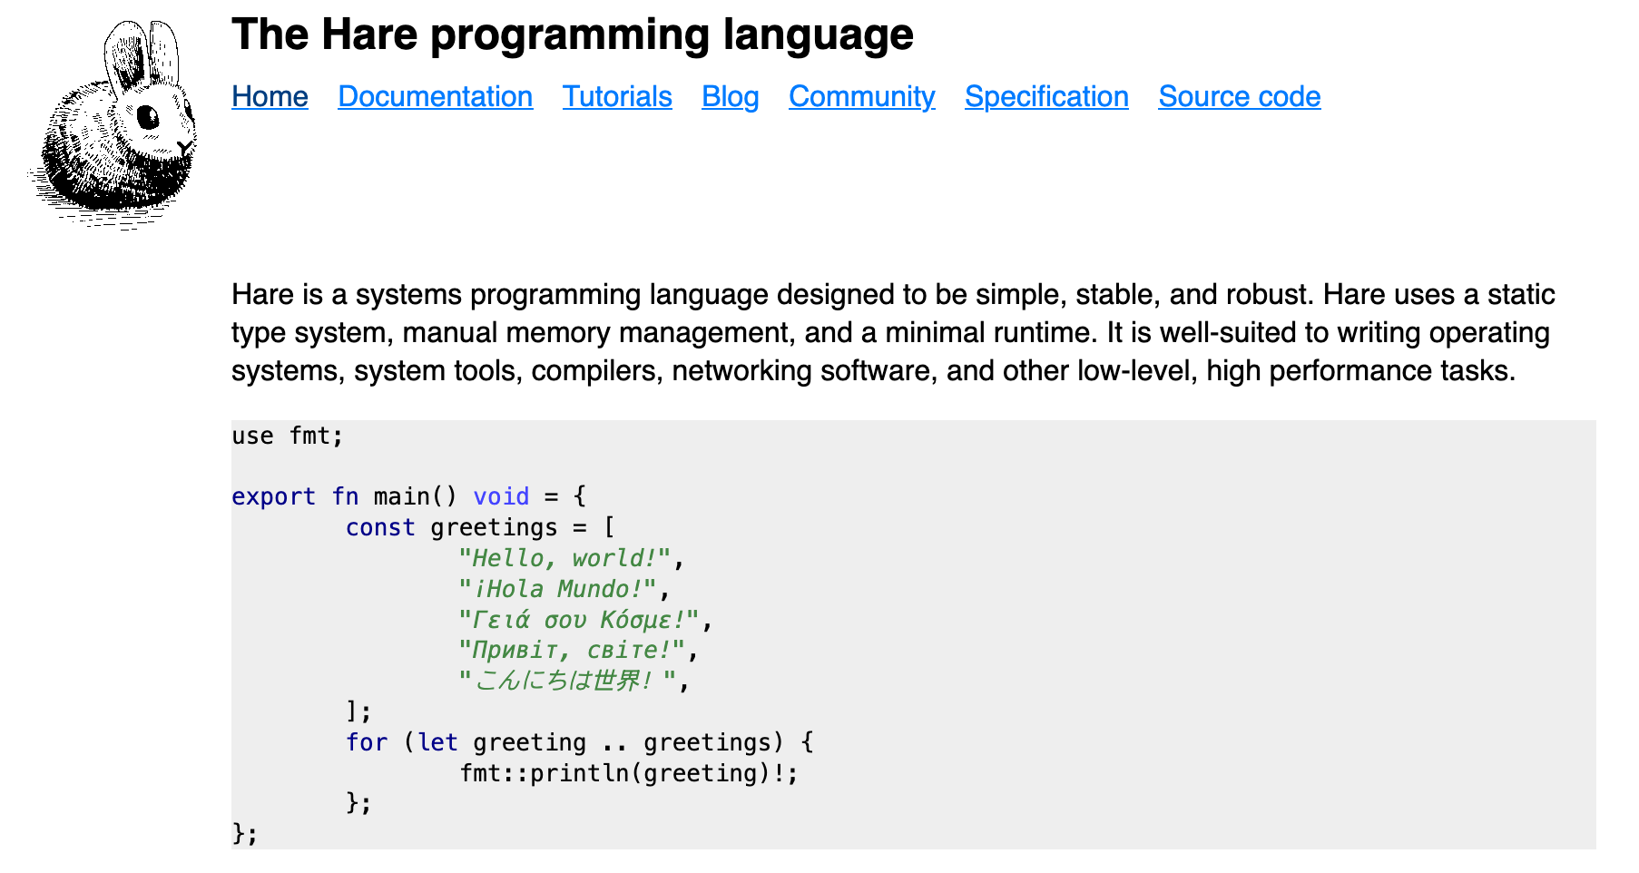
Task: Navigate to the Specification page
Action: tap(1046, 96)
